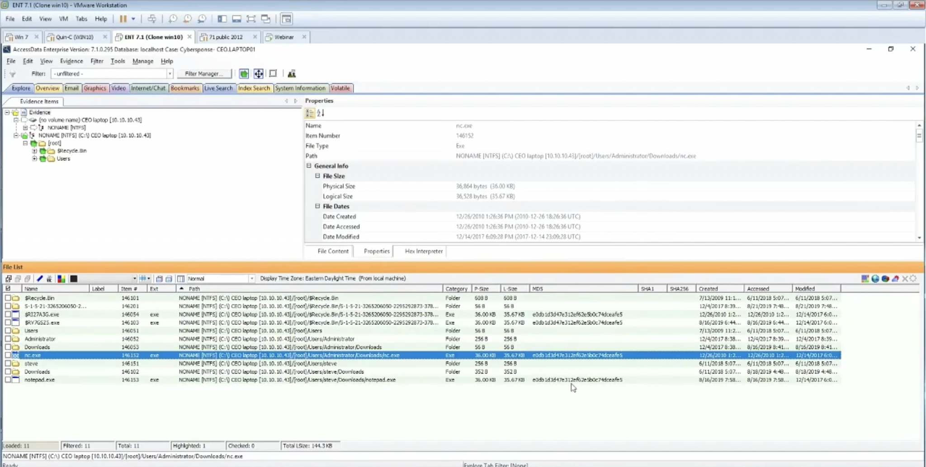This screenshot has height=467, width=926.
Task: Click the gear/settings icon at File List far right
Action: point(914,279)
